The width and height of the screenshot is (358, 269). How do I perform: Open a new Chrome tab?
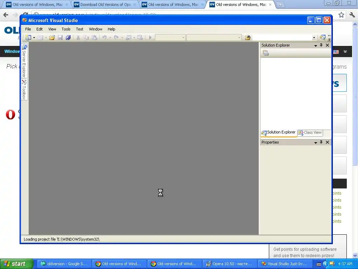click(x=280, y=5)
